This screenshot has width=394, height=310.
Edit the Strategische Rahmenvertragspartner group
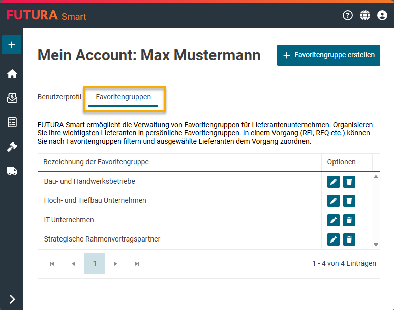coord(334,239)
